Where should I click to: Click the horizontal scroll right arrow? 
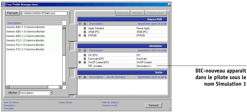(61, 87)
